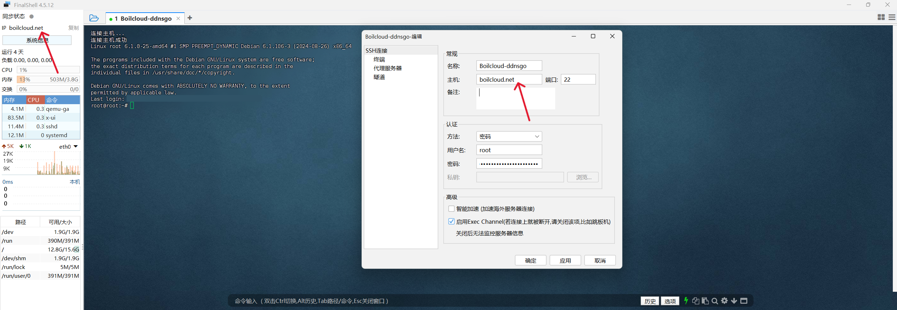Click the 端口 port input field
The width and height of the screenshot is (897, 310).
(x=578, y=79)
